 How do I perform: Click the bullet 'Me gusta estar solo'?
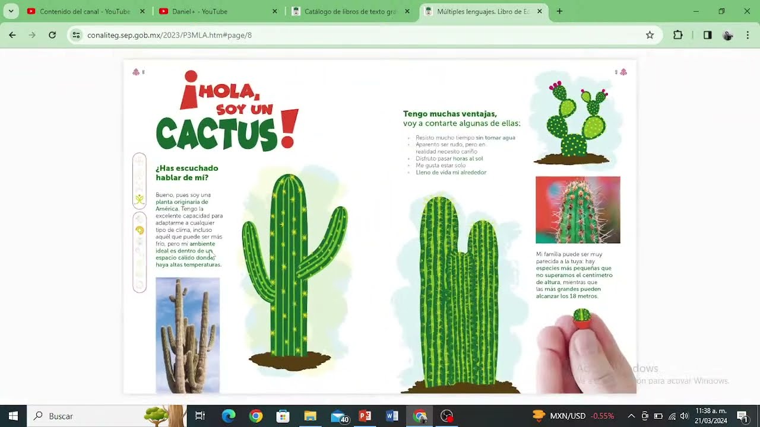tap(441, 165)
